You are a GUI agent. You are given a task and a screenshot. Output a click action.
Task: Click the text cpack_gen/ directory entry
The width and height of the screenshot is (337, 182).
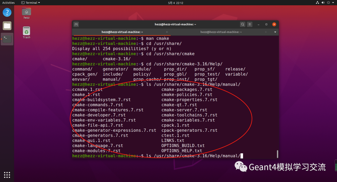click(85, 74)
